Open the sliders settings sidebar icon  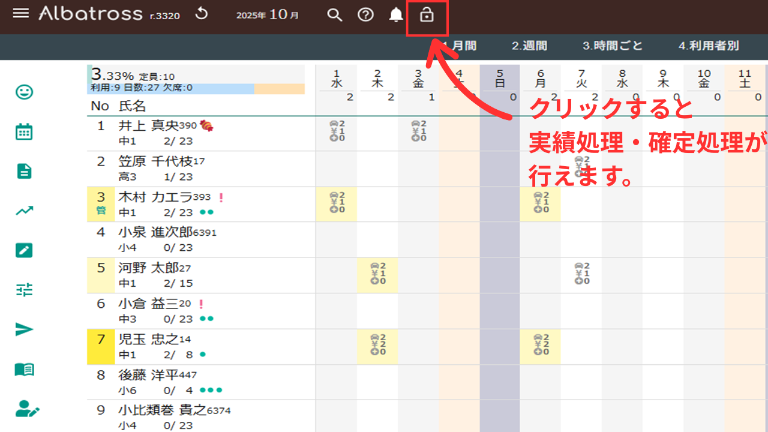pyautogui.click(x=24, y=290)
